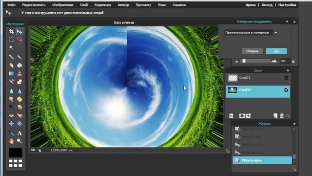
Task: Select the Brush tool
Action: click(x=19, y=57)
